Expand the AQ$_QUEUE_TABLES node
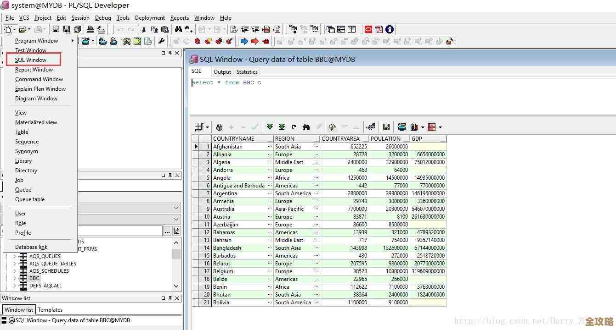This screenshot has width=616, height=330. point(14,263)
